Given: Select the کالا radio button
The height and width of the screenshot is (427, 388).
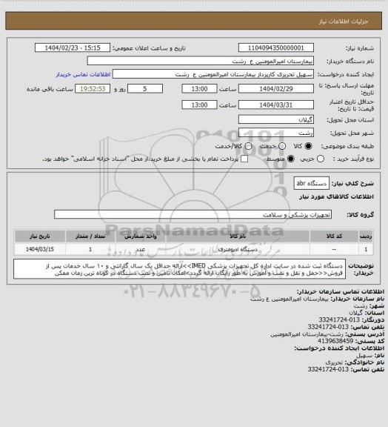Looking at the screenshot, I should 308,146.
